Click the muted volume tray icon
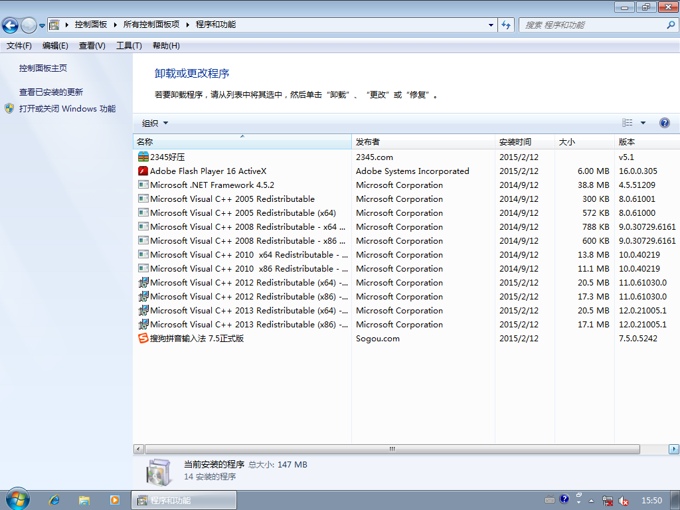The image size is (680, 510). (x=623, y=501)
